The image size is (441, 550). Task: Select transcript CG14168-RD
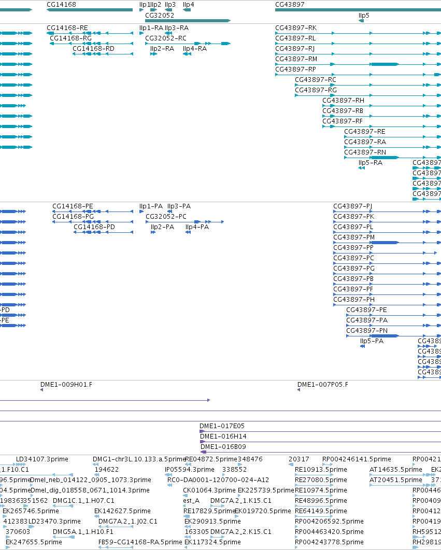point(93,49)
